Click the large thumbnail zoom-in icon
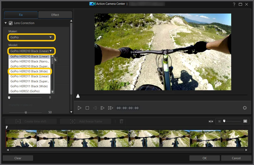The width and height of the screenshot is (254, 165). (x=245, y=121)
